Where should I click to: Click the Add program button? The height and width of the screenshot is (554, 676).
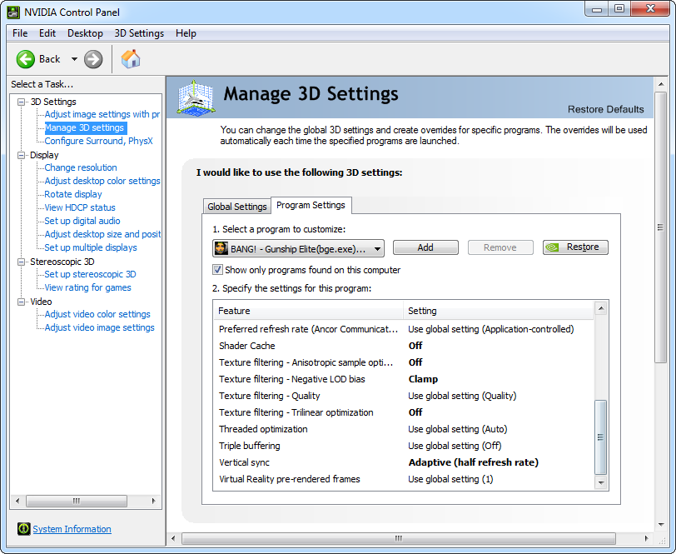(x=425, y=247)
